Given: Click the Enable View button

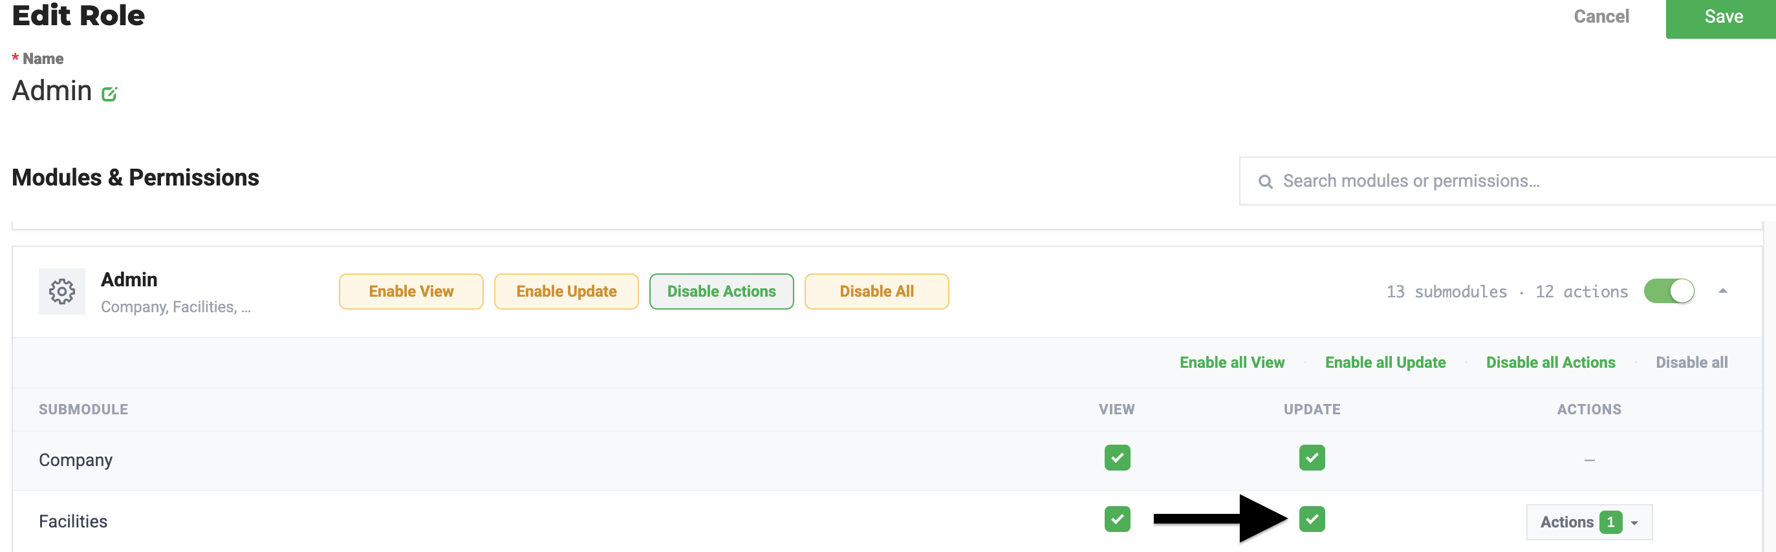Looking at the screenshot, I should (411, 292).
